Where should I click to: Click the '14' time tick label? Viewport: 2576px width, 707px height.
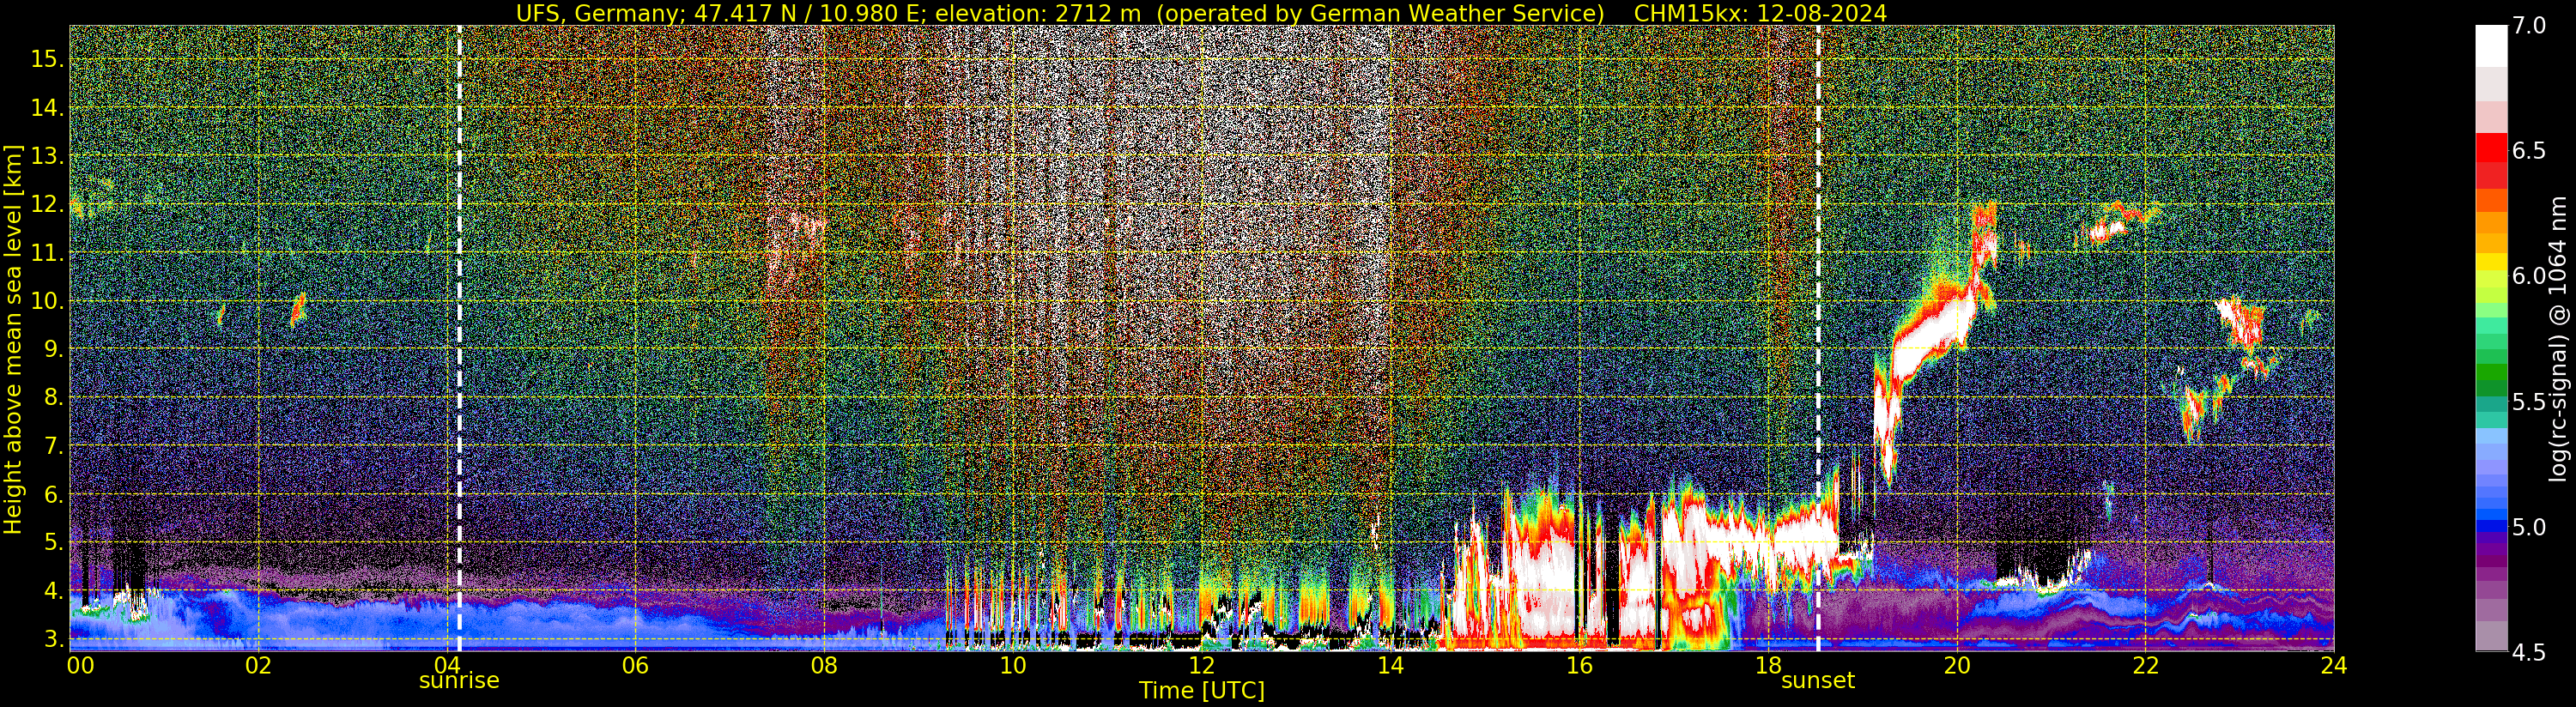[1390, 665]
